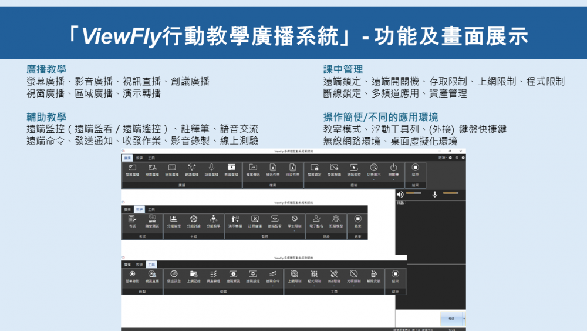
Task: Adjust the speaker volume slider
Action: (x=414, y=193)
